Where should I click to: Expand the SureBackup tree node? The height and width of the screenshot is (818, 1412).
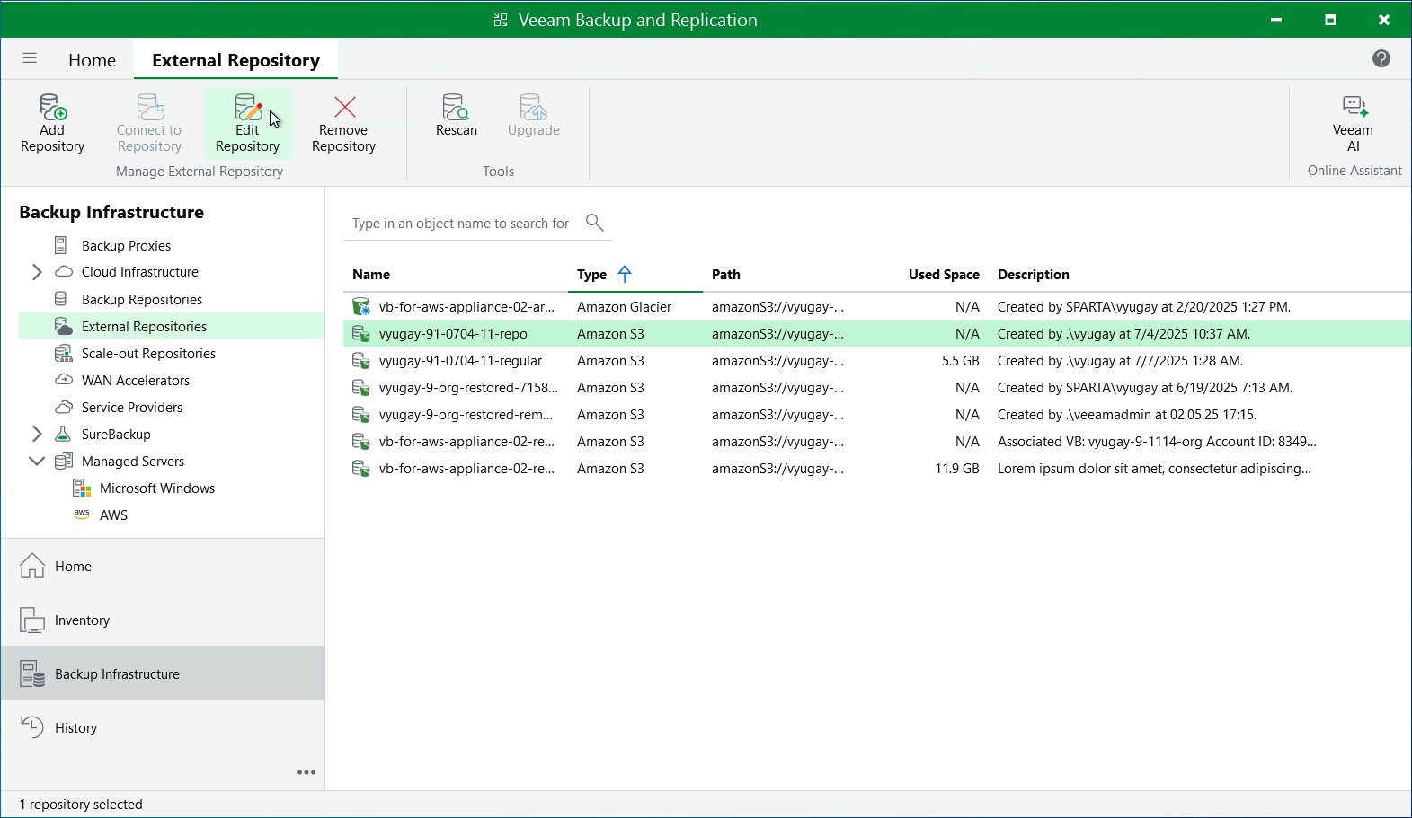[37, 435]
